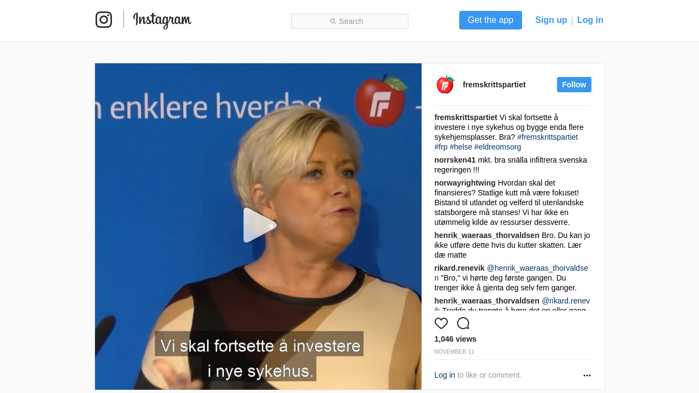Open rikard.renevik commenter profile
The height and width of the screenshot is (393, 699).
pos(459,268)
